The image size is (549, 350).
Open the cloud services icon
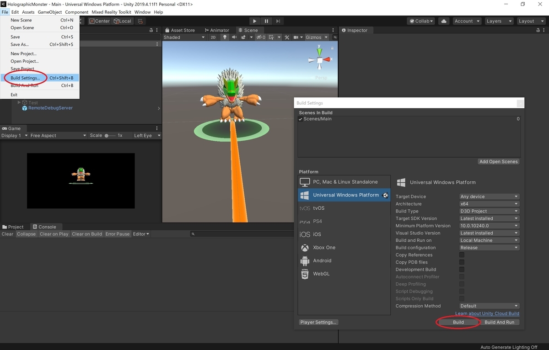tap(443, 21)
